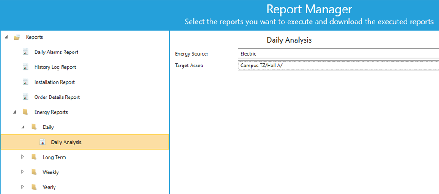Screen dimensions: 439x194
Task: Click the History Log Report icon
Action: coord(26,67)
